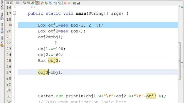This screenshot has width=184, height=103.
Task: Click the Last Edit toolbar icon
Action: pos(7,3)
